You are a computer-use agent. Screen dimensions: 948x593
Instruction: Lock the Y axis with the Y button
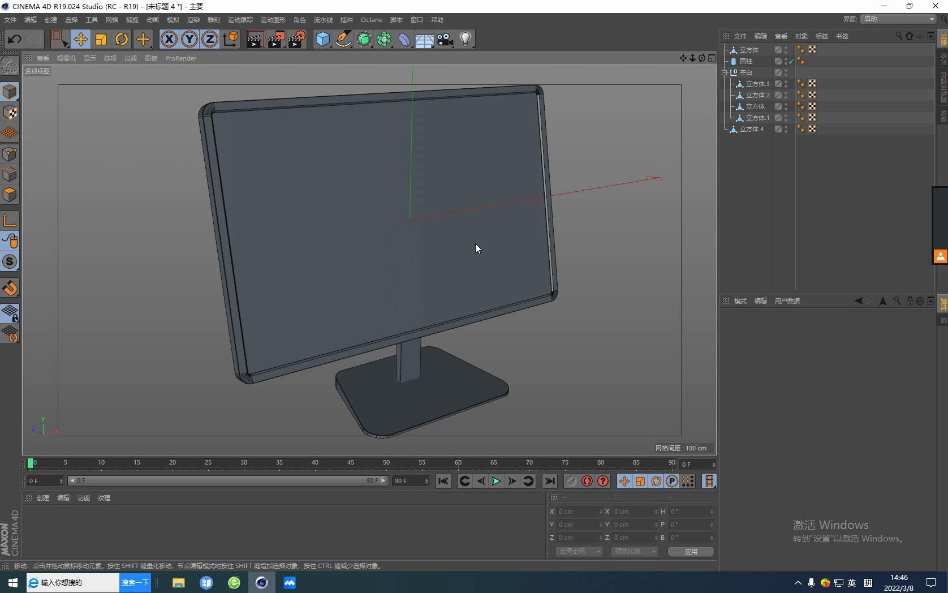pos(189,39)
